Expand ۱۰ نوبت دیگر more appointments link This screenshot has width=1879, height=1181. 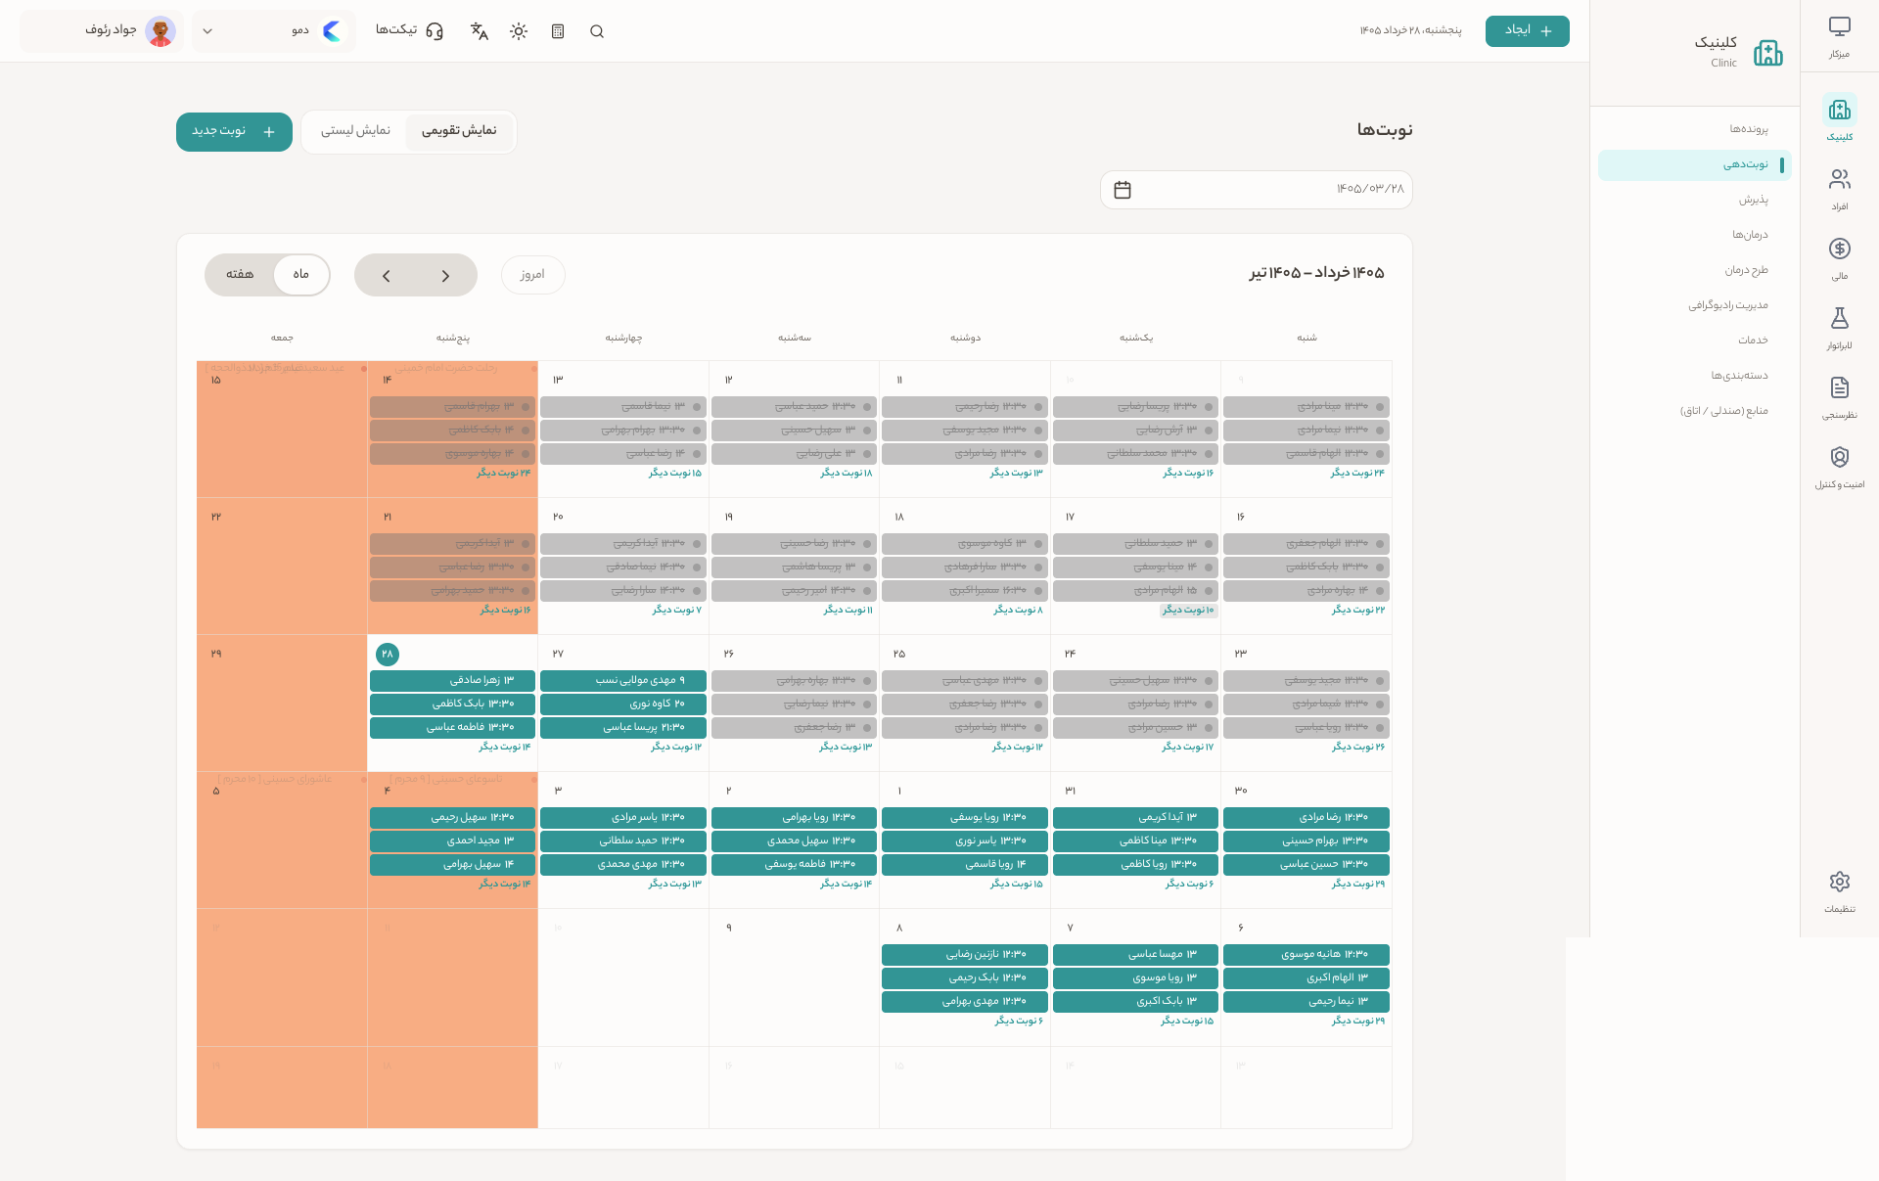1187,610
